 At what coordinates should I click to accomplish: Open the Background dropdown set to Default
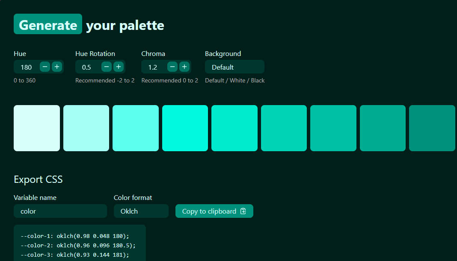234,67
